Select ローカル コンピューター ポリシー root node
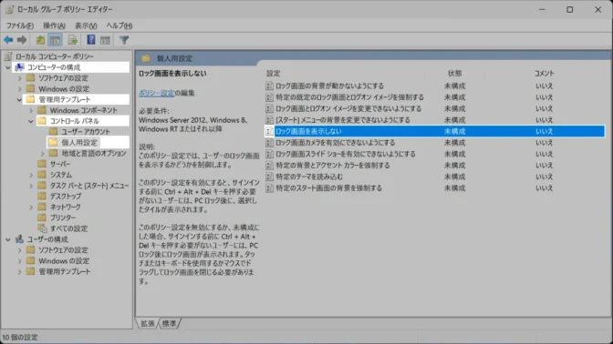Image resolution: width=613 pixels, height=344 pixels. (x=55, y=56)
